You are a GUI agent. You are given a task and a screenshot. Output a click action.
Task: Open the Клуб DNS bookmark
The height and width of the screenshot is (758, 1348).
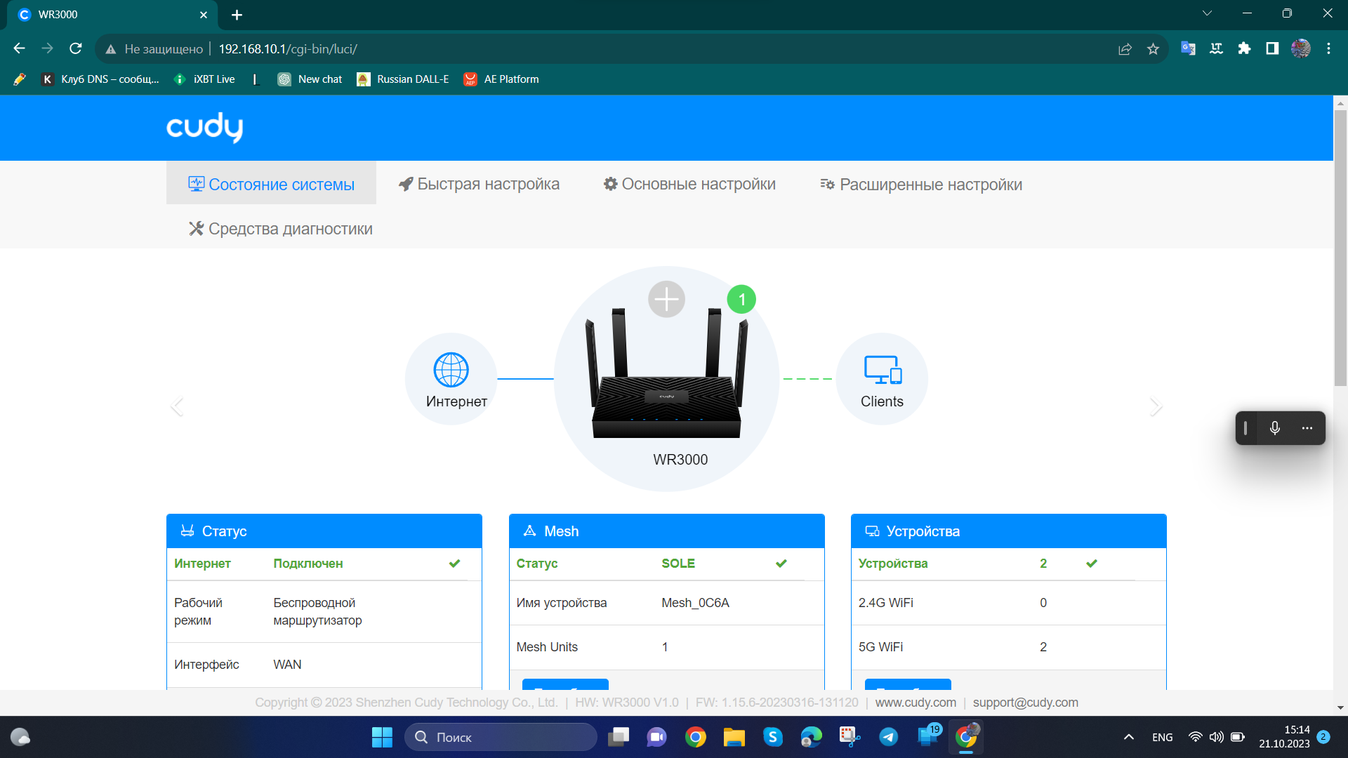pyautogui.click(x=100, y=79)
